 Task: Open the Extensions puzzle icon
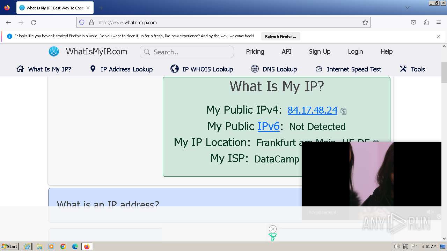(x=426, y=22)
